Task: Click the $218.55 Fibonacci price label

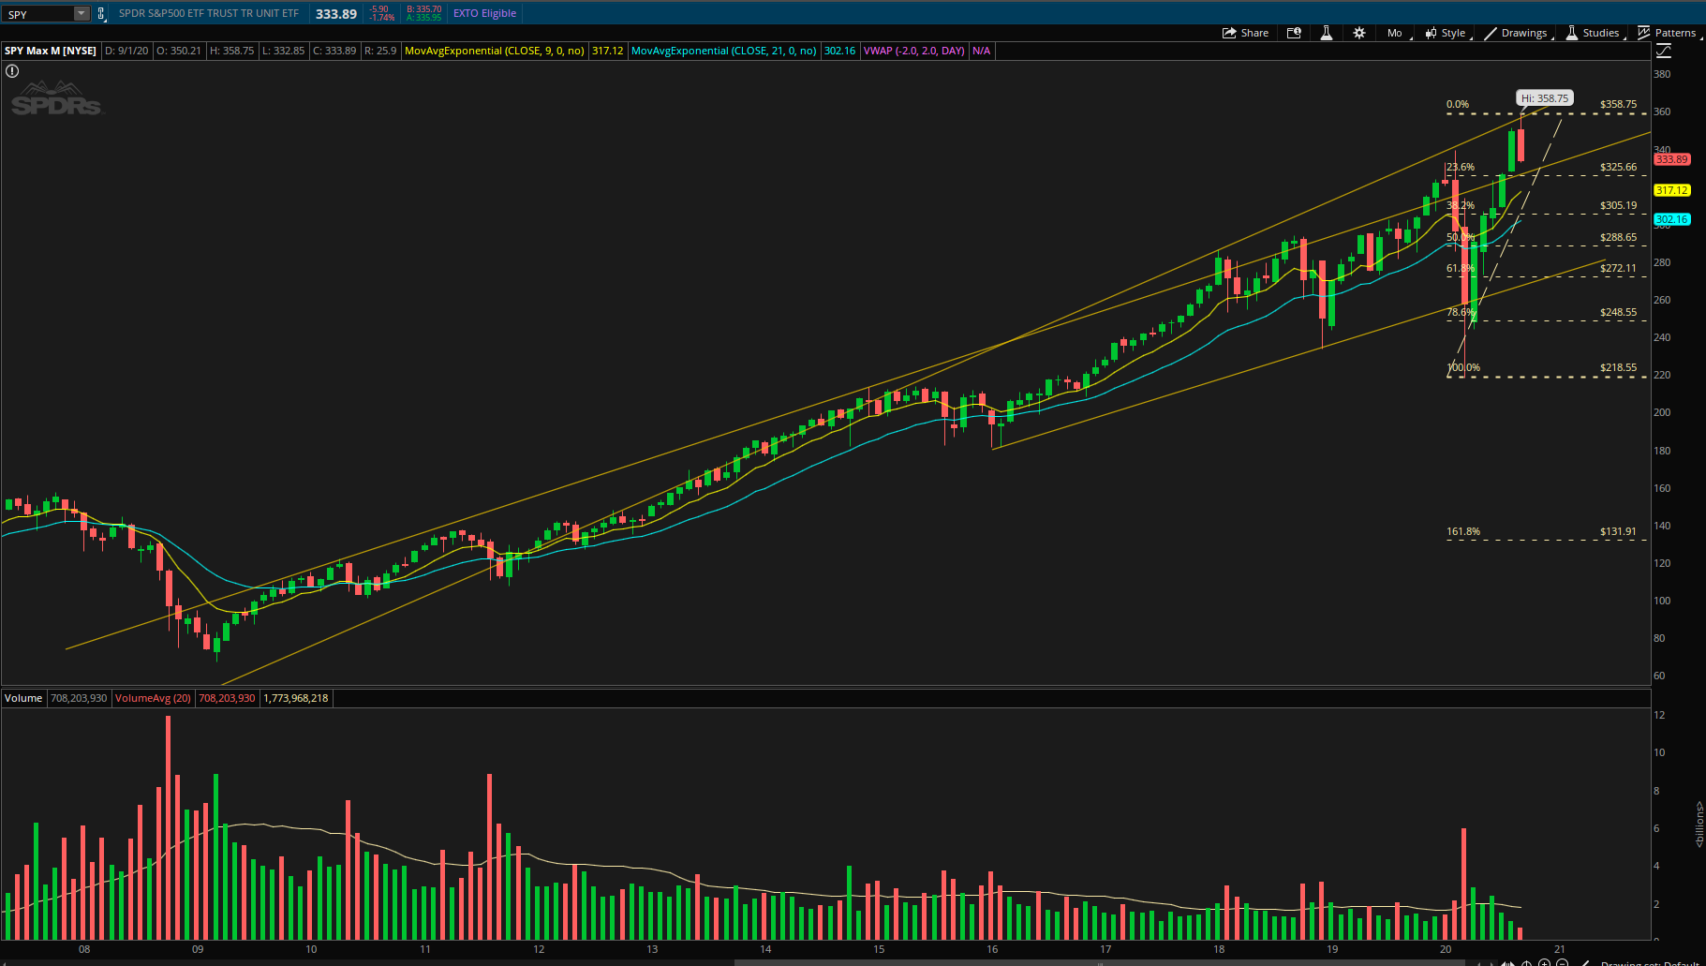Action: (1618, 367)
